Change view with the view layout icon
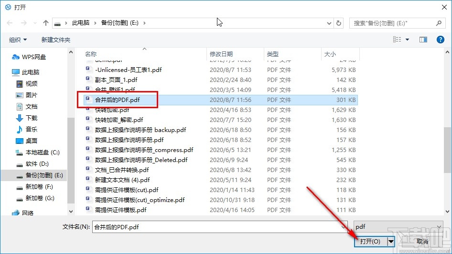 [x=397, y=40]
